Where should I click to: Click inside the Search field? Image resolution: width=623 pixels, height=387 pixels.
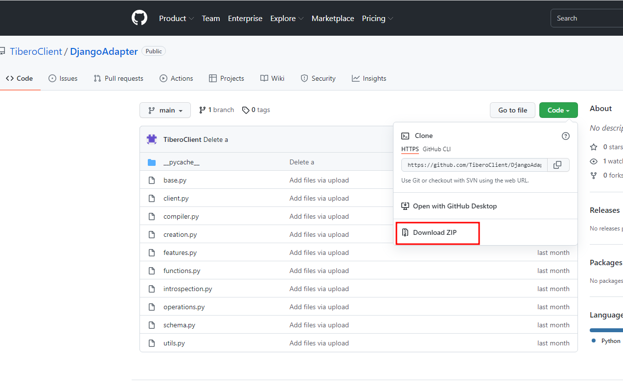tap(587, 18)
